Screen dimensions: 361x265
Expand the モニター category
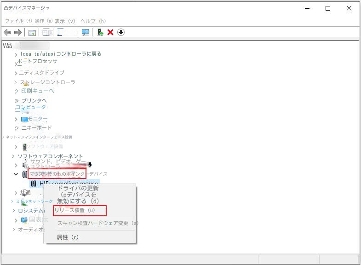(x=16, y=119)
